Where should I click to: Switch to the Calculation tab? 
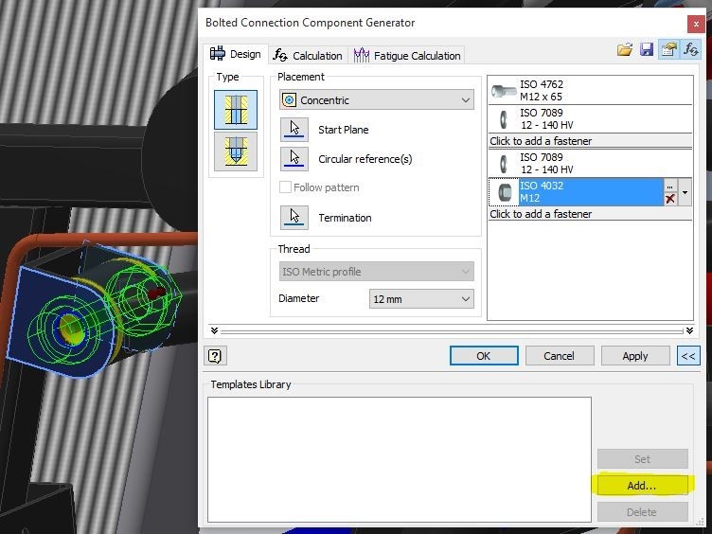308,56
